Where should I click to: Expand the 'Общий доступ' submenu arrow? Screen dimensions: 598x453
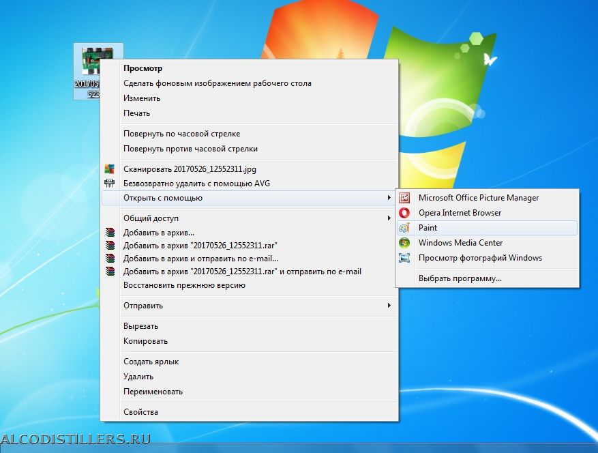[x=389, y=218]
